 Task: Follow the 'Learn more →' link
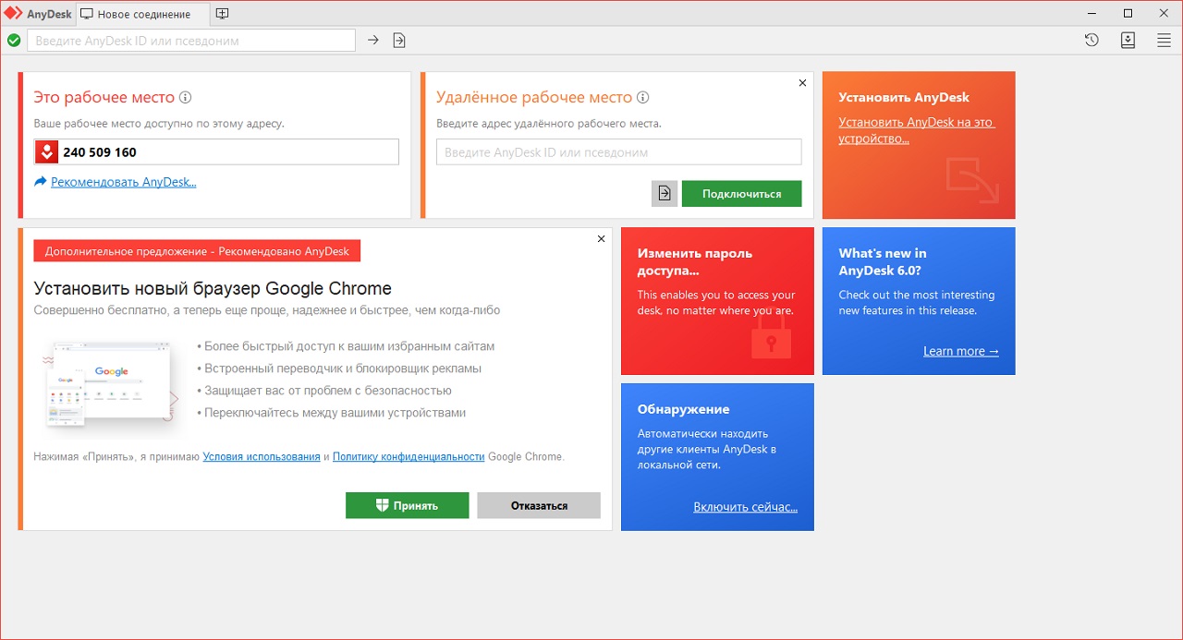960,351
